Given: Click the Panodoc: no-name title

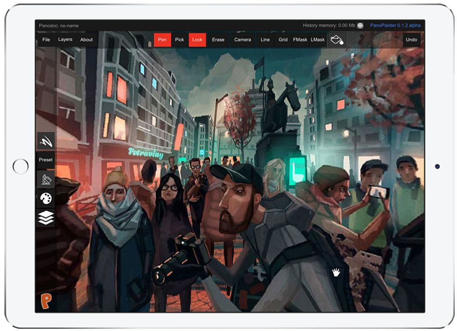Looking at the screenshot, I should (59, 26).
